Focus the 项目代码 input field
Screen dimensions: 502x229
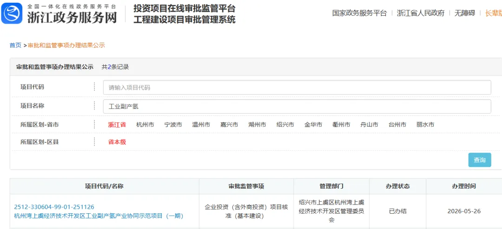297,88
